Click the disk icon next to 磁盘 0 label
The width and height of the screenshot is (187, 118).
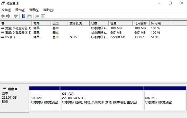tap(4, 88)
